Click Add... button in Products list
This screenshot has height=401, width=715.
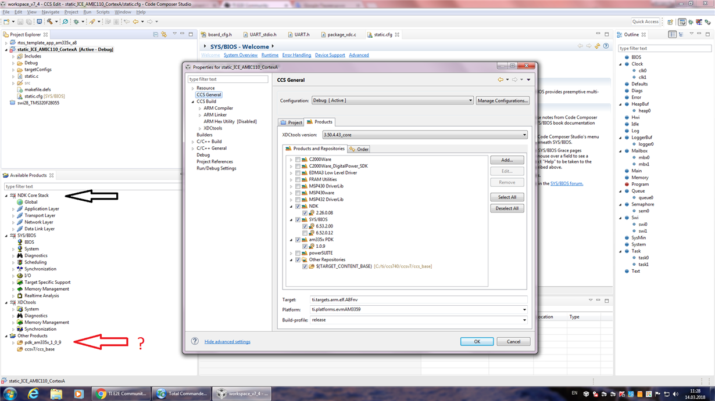[507, 160]
